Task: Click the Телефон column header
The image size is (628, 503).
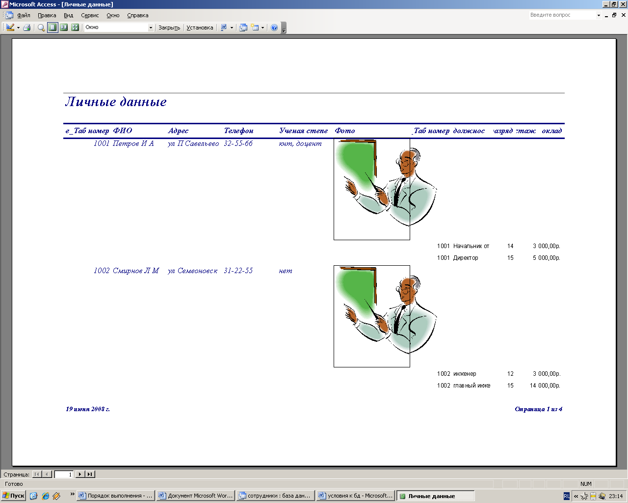Action: 239,131
